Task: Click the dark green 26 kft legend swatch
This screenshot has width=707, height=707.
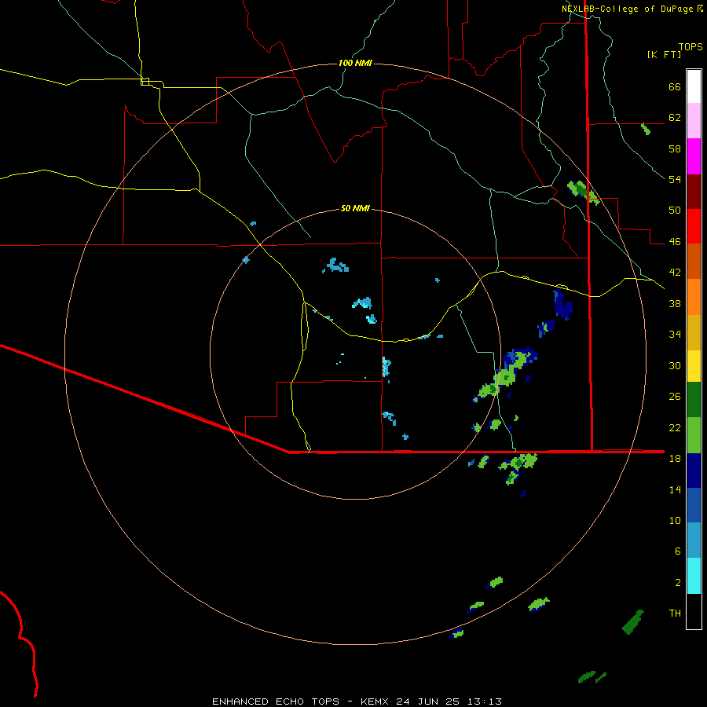Action: pyautogui.click(x=694, y=400)
